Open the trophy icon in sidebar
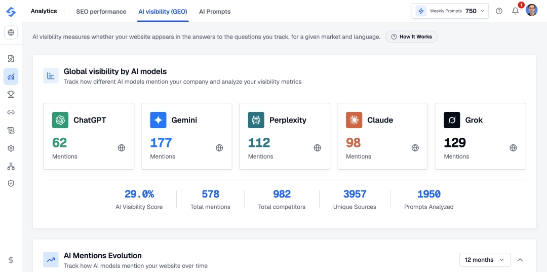The height and width of the screenshot is (272, 547). pos(11,94)
